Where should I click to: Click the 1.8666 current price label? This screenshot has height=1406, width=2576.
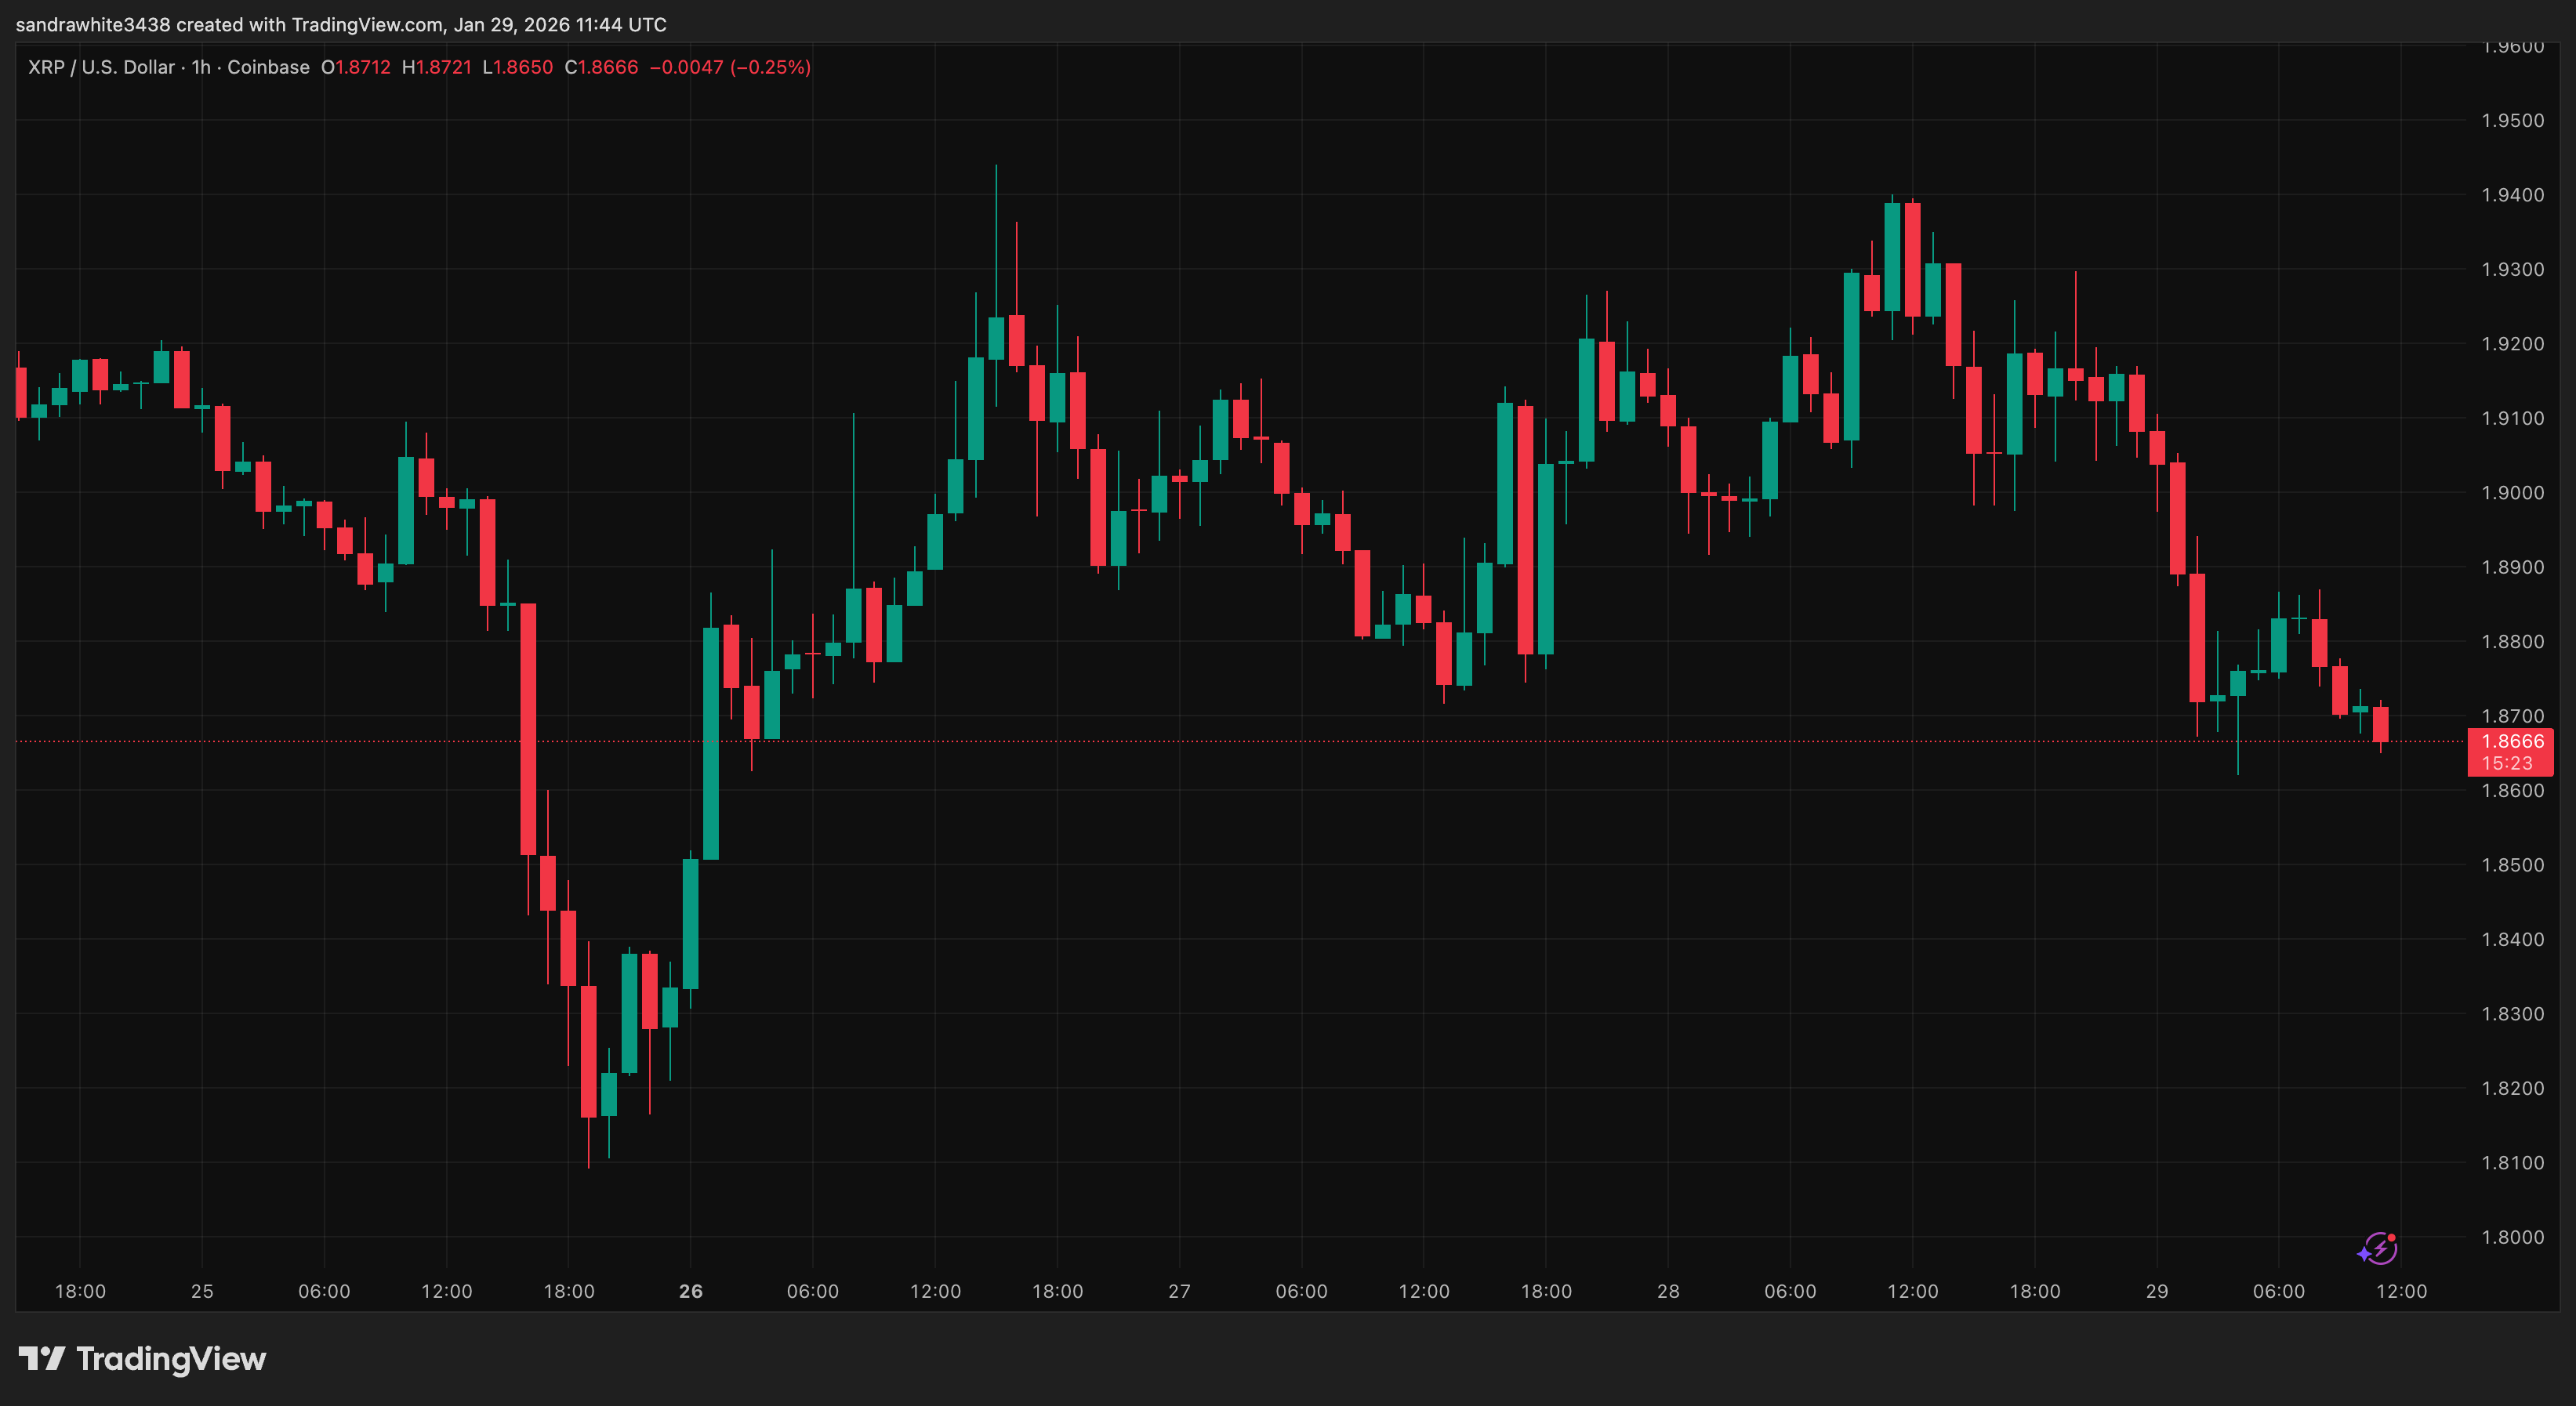(x=2513, y=741)
